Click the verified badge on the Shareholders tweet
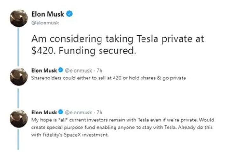Image resolution: width=229 pixels, height=152 pixels. (60, 70)
